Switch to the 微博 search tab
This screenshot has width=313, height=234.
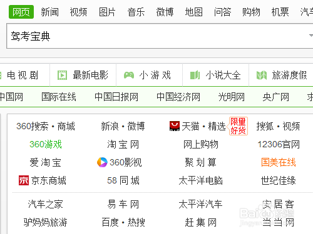click(165, 12)
